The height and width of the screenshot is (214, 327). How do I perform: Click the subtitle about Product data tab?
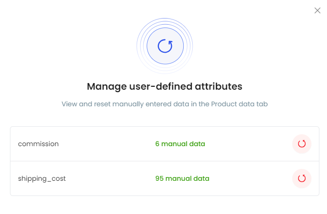click(x=165, y=104)
